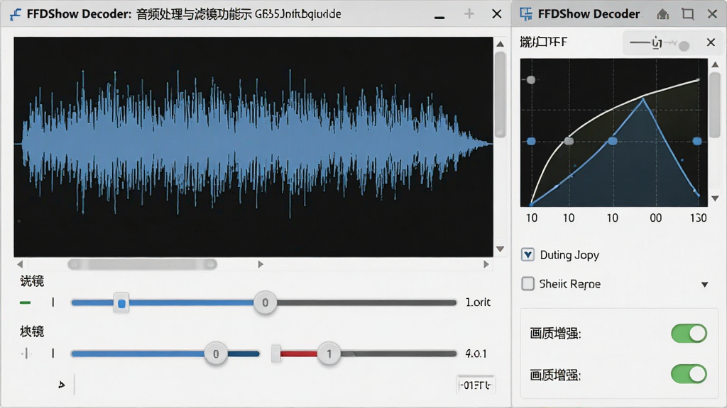Viewport: 727px width, 408px height.
Task: Click the small arrow icon at bottom left
Action: click(x=62, y=385)
